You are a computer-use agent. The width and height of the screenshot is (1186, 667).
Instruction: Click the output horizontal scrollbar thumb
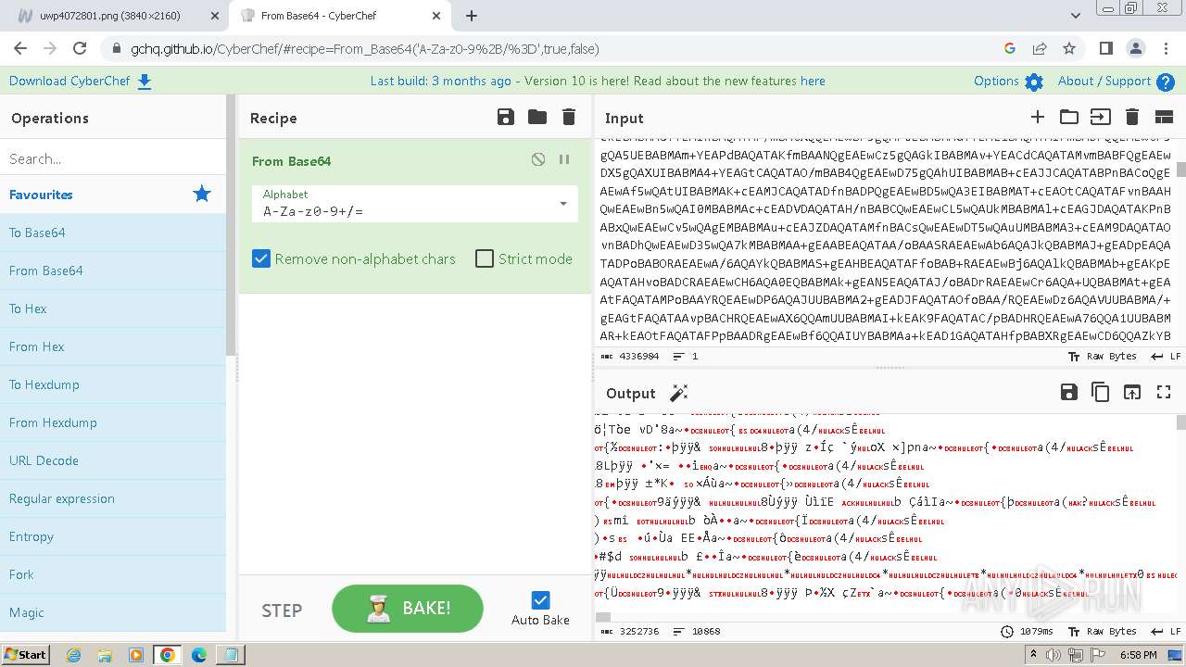pyautogui.click(x=603, y=617)
